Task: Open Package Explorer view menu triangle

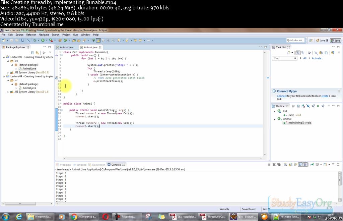Action: click(50, 53)
